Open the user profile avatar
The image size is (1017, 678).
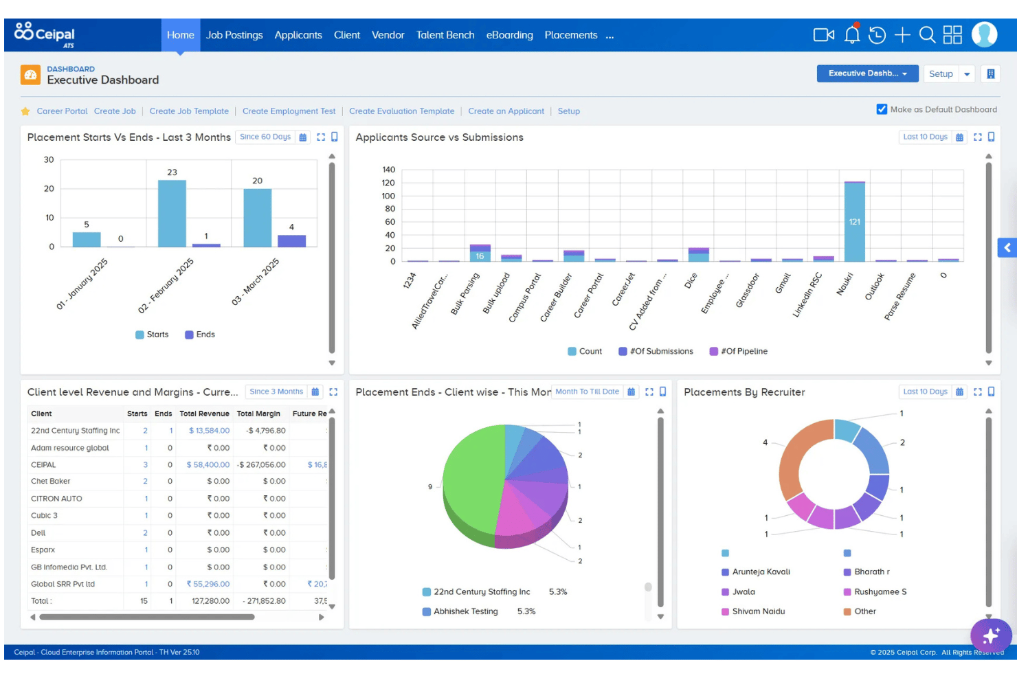point(984,34)
